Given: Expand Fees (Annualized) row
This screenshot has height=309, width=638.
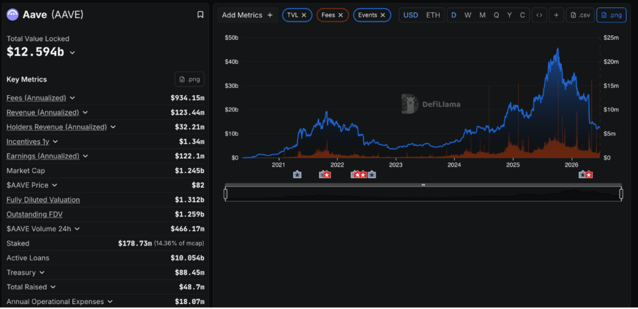Looking at the screenshot, I should pyautogui.click(x=72, y=98).
